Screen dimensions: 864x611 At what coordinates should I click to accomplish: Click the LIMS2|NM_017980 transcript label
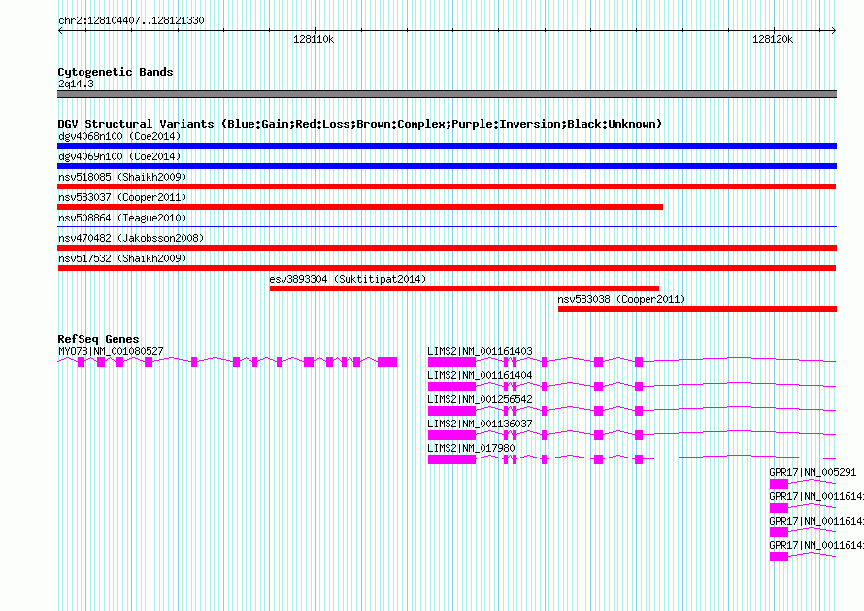point(471,448)
